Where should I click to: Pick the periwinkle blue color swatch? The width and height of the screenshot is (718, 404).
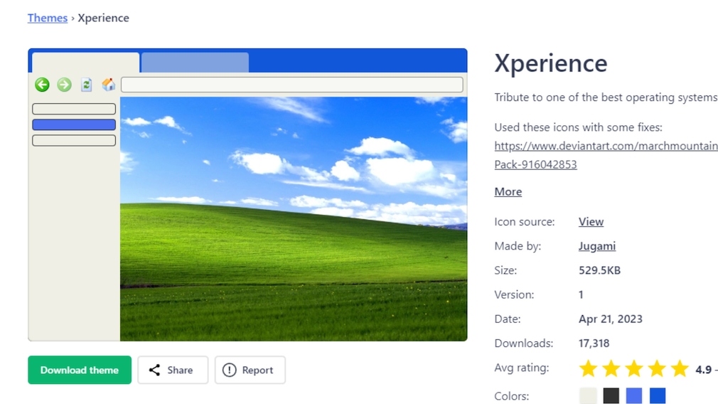coord(634,395)
